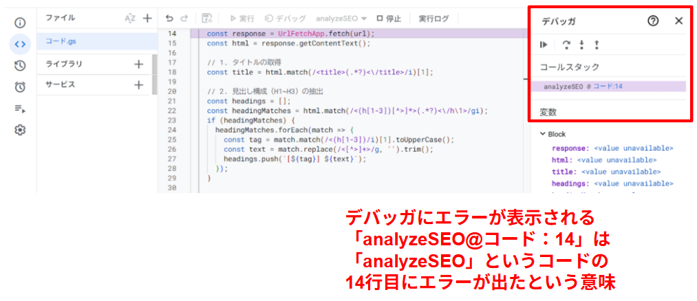Open the project Overview info icon

click(x=20, y=23)
